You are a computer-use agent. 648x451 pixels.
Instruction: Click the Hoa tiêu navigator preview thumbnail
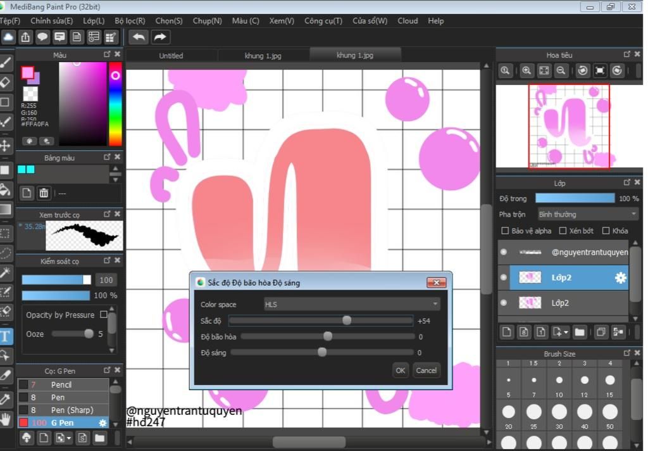[x=569, y=126]
